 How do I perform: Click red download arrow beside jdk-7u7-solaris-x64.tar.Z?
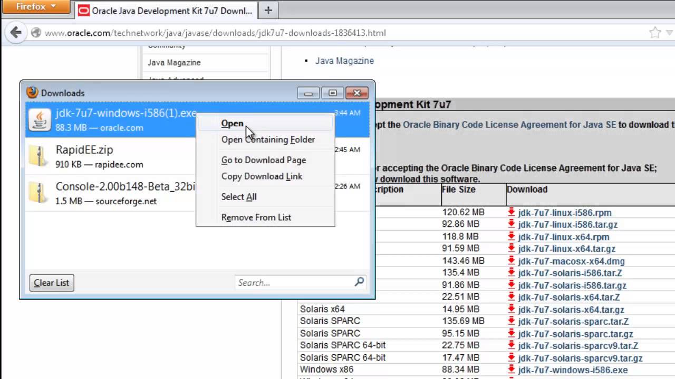[x=511, y=297]
